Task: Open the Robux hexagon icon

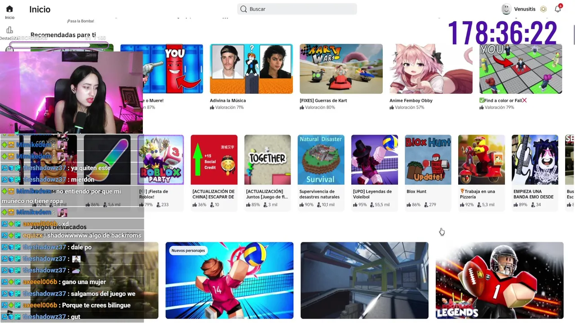Action: pyautogui.click(x=543, y=9)
